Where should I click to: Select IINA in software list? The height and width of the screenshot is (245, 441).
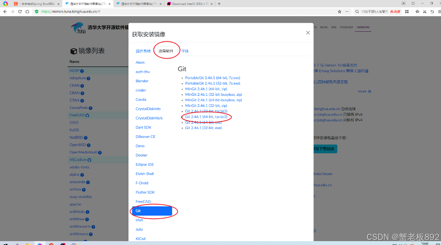[x=140, y=220]
